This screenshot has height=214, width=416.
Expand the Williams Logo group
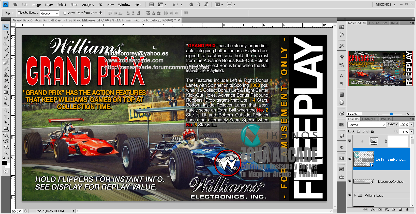point(355,195)
